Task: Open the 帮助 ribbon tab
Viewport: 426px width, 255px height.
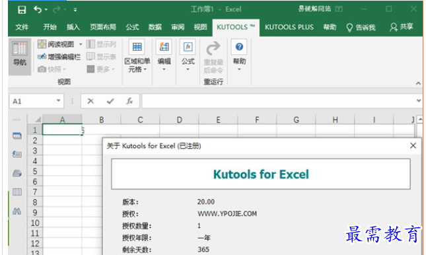Action: [330, 27]
